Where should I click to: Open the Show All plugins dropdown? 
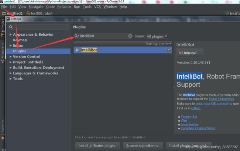157,36
